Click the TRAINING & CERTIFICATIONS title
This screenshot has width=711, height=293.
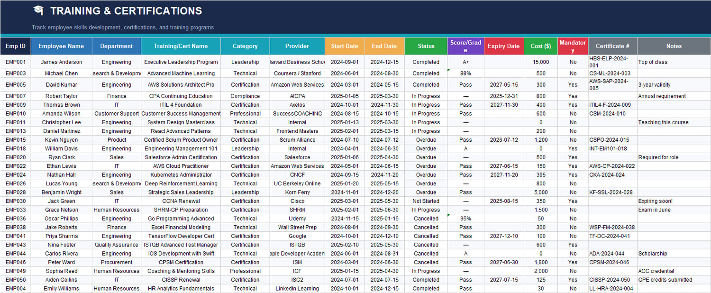click(x=126, y=11)
